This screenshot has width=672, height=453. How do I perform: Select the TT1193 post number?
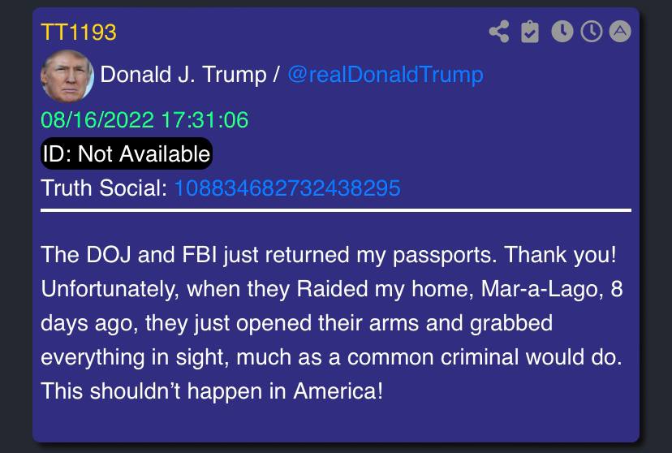(x=78, y=32)
